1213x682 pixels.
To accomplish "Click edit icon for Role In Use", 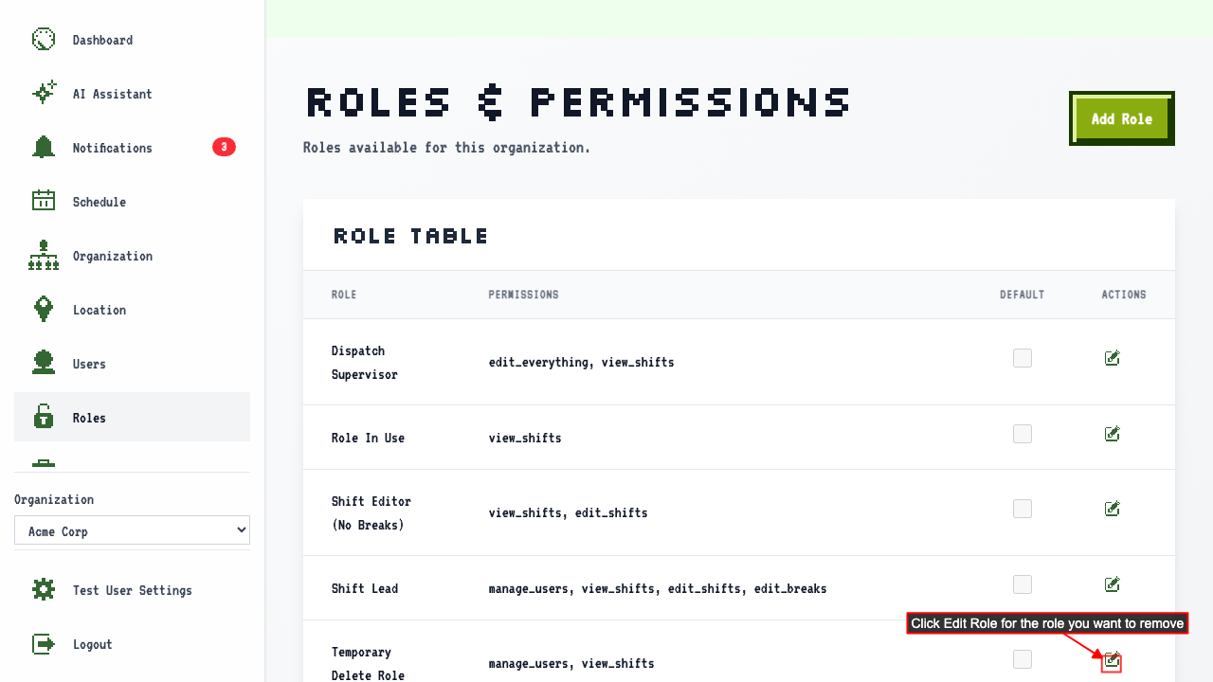I will (1113, 434).
